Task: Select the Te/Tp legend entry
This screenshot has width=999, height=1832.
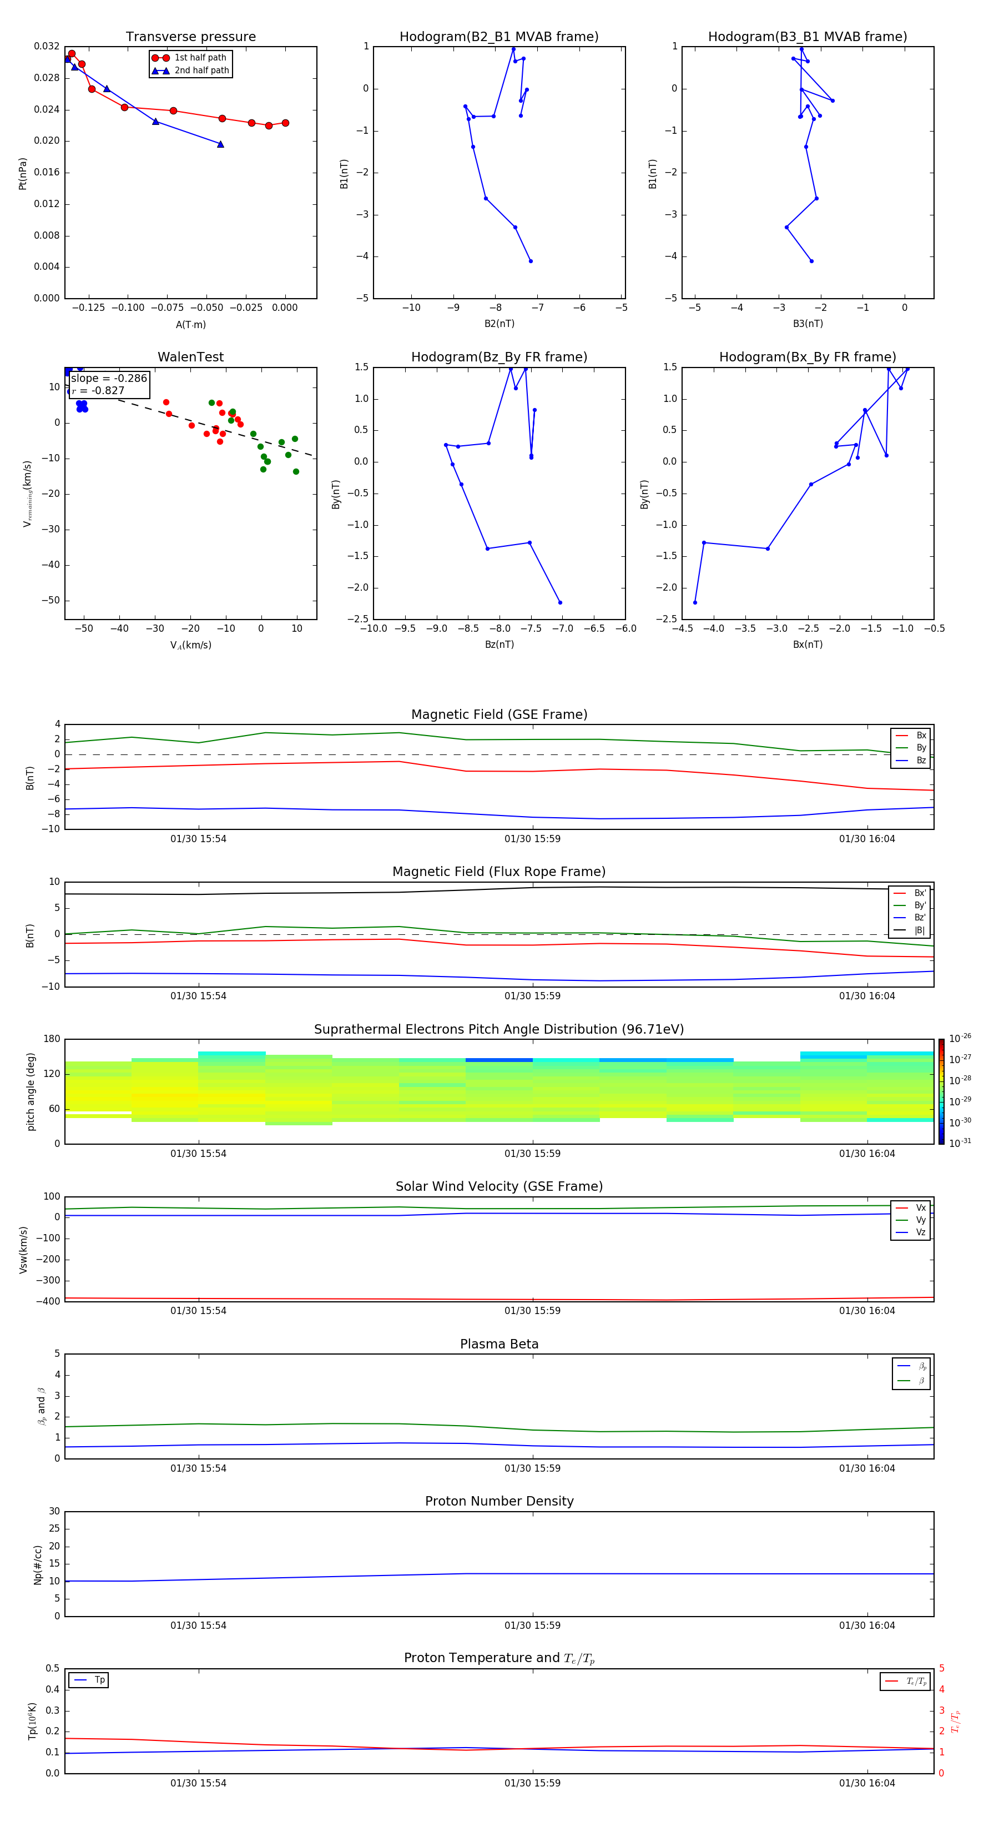Action: point(906,1682)
